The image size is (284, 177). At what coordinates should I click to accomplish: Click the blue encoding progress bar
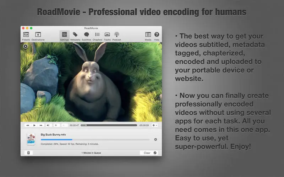(x=95, y=139)
